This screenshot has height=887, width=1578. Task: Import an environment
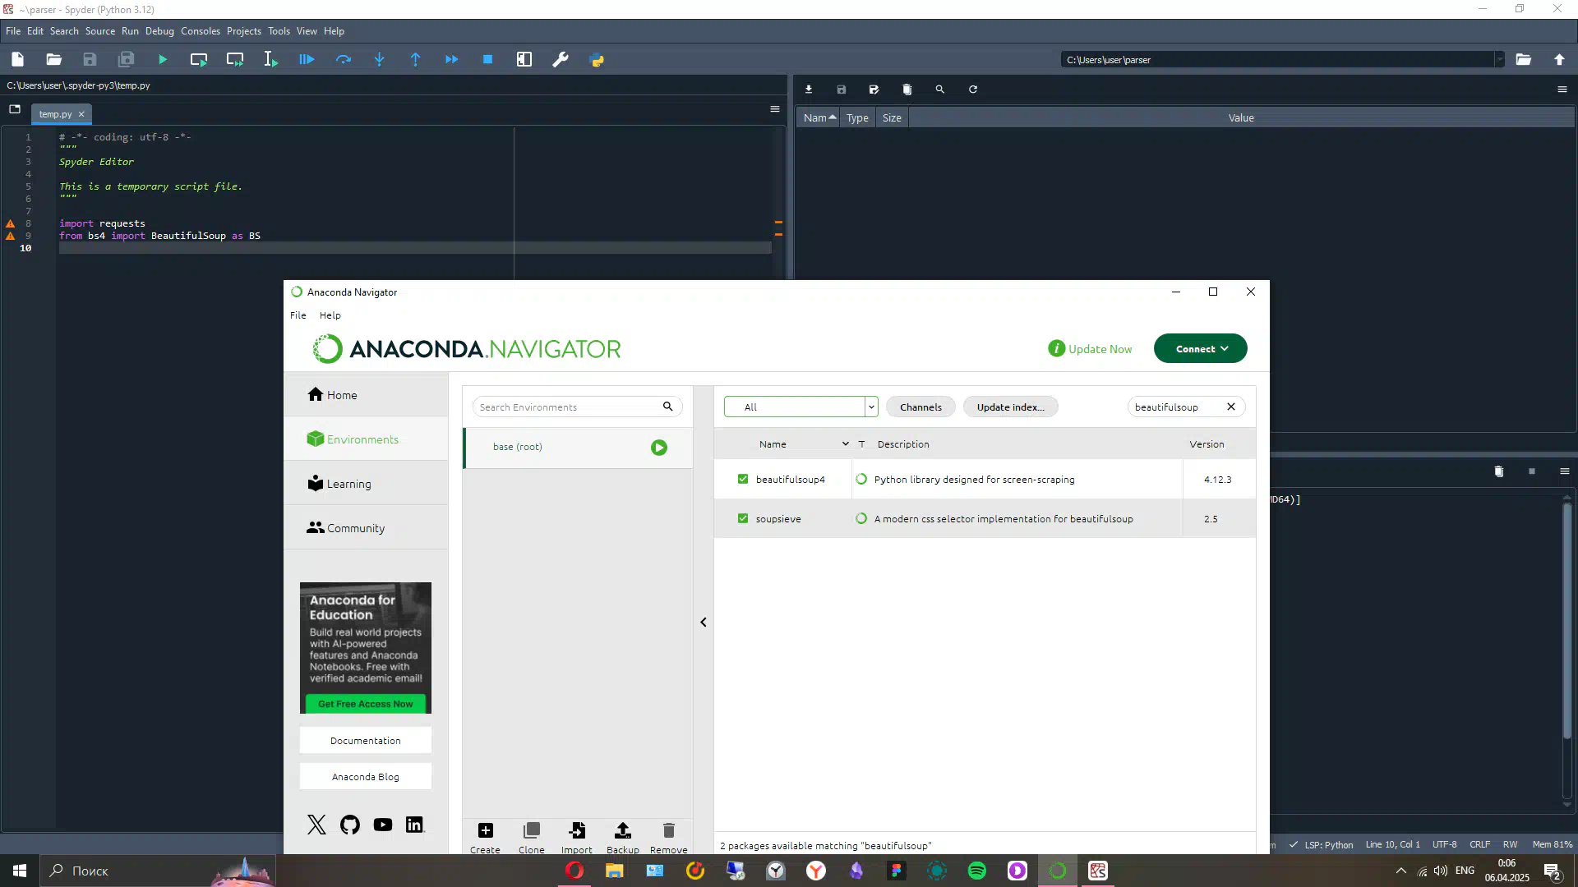pyautogui.click(x=577, y=838)
